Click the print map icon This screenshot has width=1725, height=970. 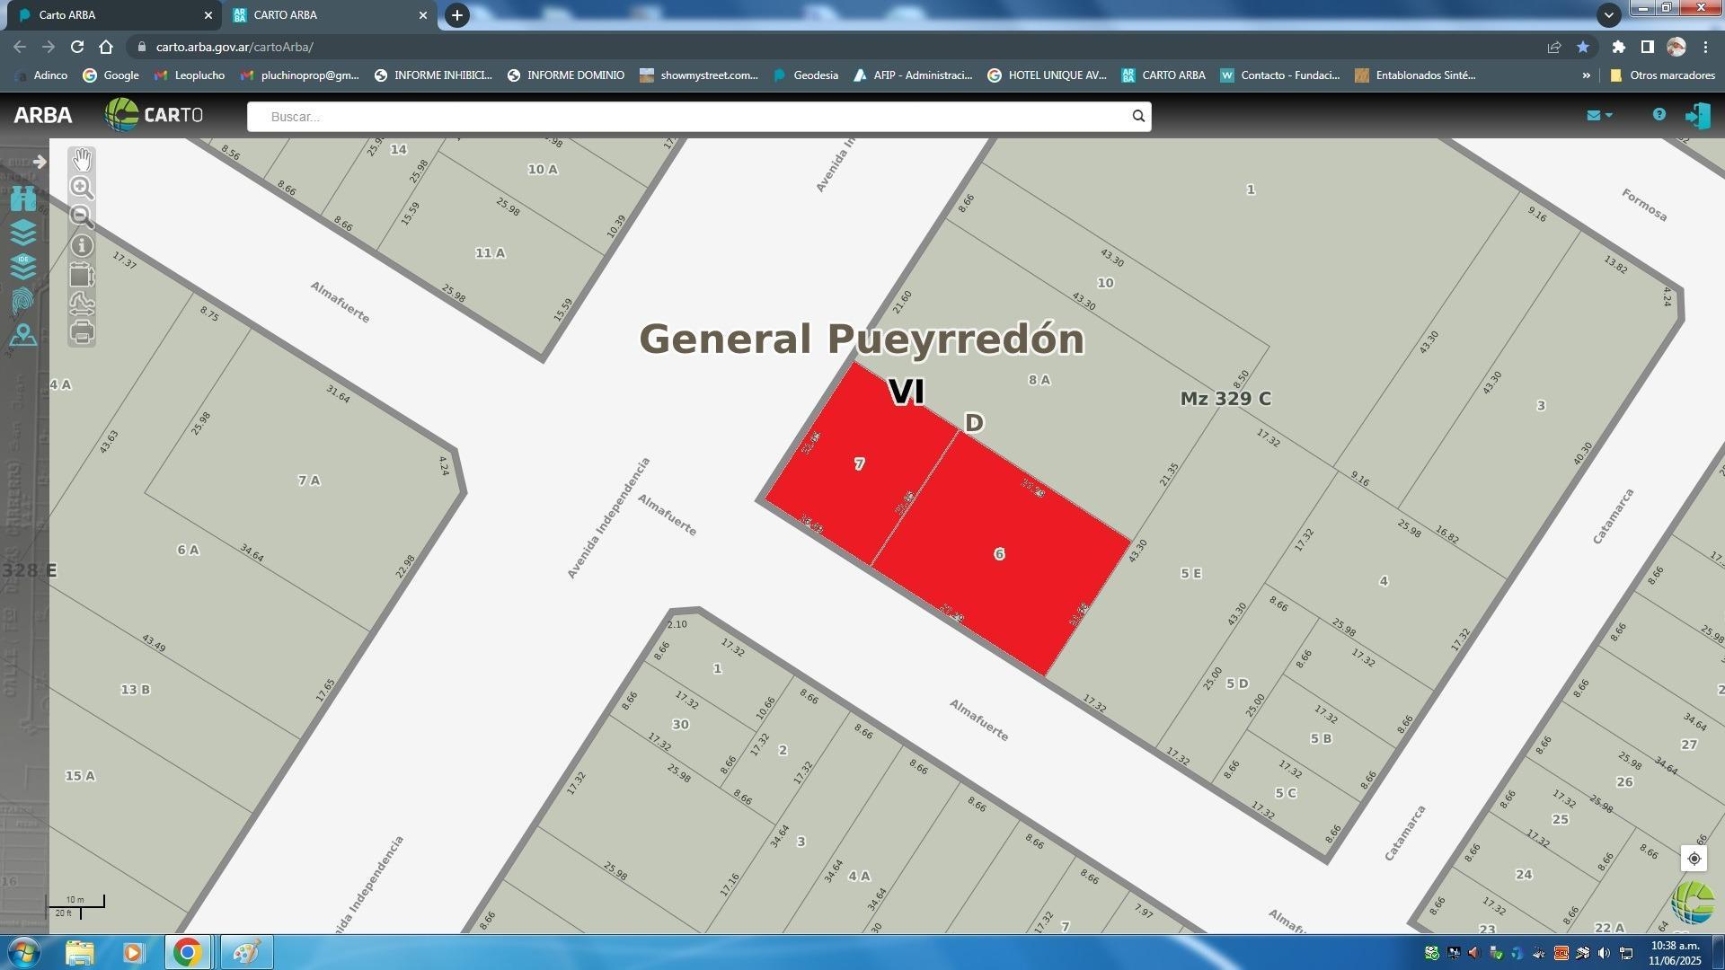82,332
